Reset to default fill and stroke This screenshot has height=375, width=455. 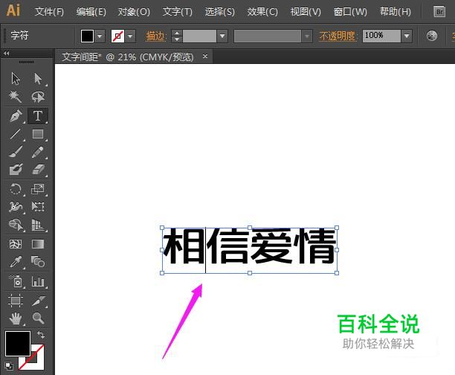9,366
